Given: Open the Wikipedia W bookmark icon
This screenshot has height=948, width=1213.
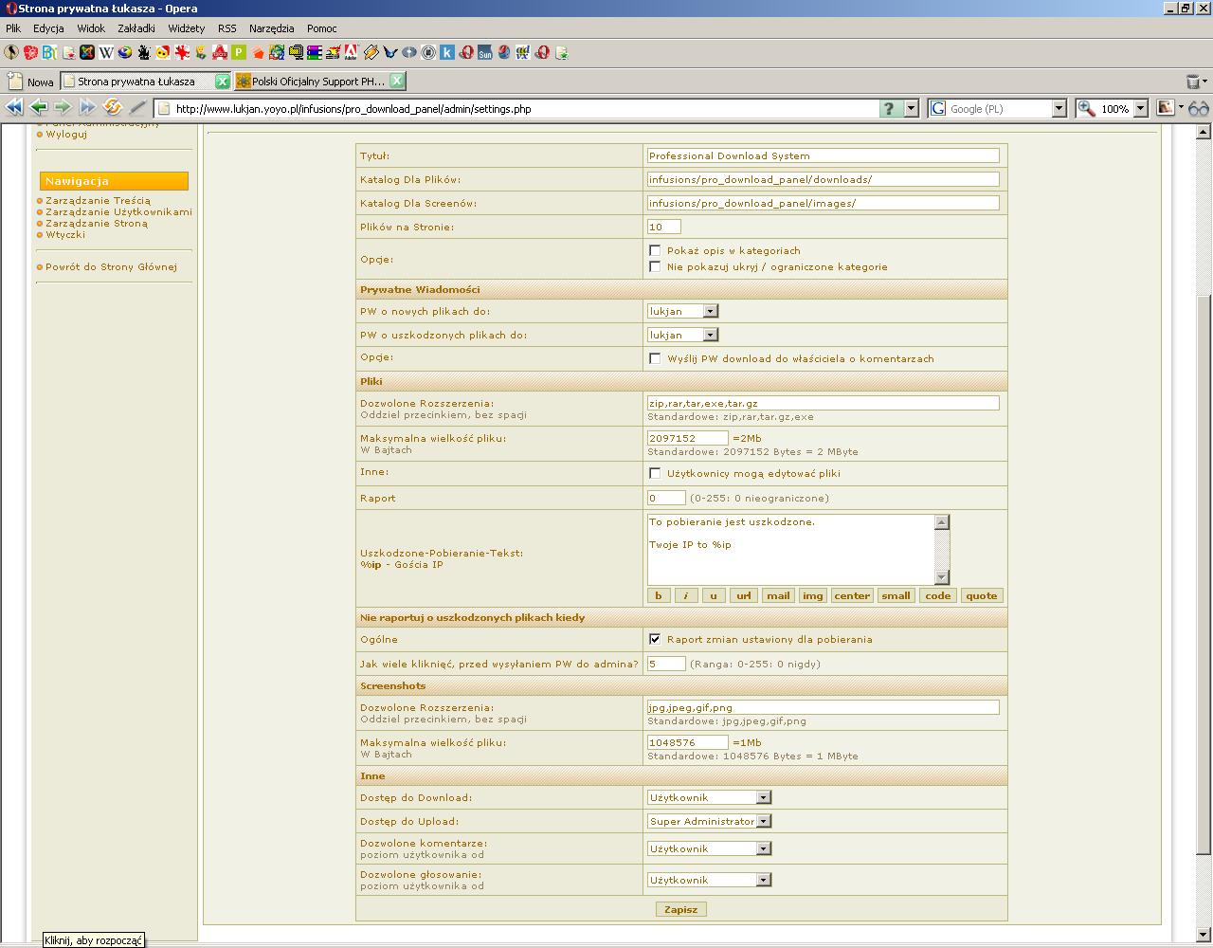Looking at the screenshot, I should (x=106, y=53).
